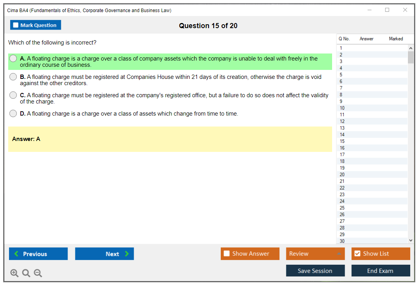Select option C about registered office
Image resolution: width=420 pixels, height=287 pixels.
[x=13, y=95]
